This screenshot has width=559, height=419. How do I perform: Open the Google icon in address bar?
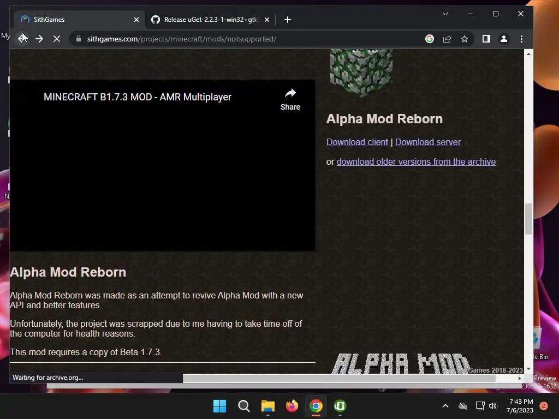point(430,39)
